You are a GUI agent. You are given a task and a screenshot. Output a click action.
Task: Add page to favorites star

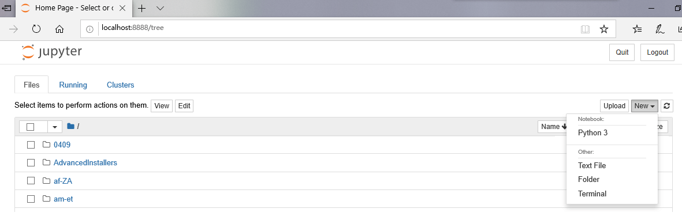point(603,29)
